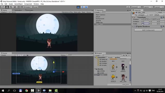The image size is (165, 93).
Task: Select the Rotate tool
Action: point(11,7)
